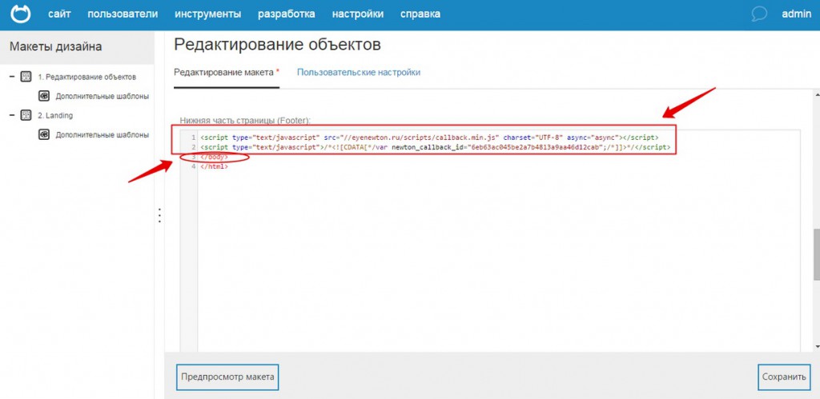Viewport: 820px width, 399px height.
Task: Open Дополнительные шаблоны under Редактирование объектов
Action: (102, 97)
